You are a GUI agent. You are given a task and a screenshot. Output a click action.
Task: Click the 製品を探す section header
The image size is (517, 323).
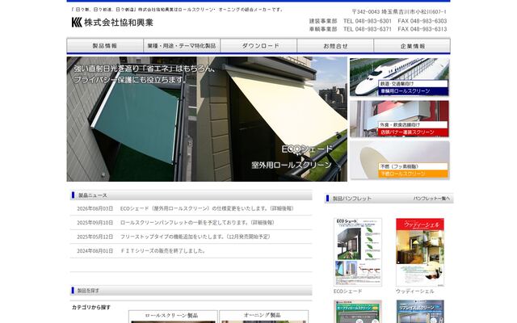coord(191,291)
